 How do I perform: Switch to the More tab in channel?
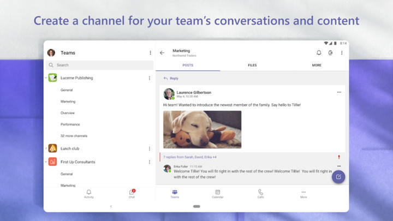pos(317,65)
